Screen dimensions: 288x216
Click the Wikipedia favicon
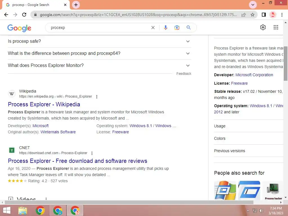tap(12, 94)
